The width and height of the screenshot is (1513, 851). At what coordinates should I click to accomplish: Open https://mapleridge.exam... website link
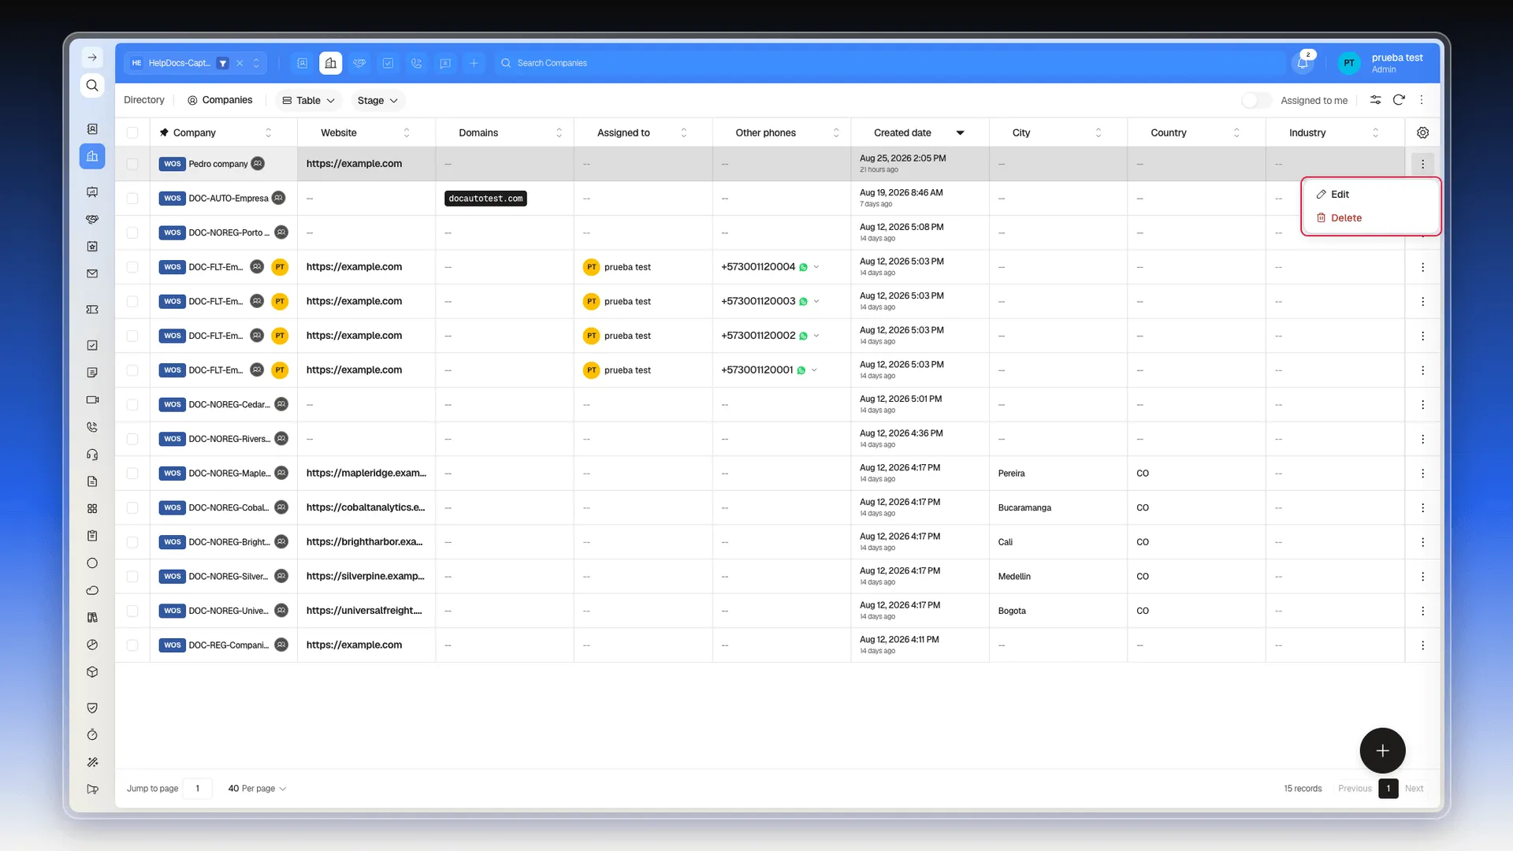pos(366,474)
